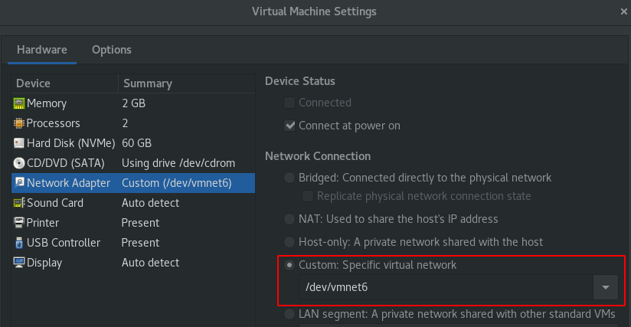This screenshot has height=327, width=631.
Task: Toggle Replicate physical network connection state
Action: [308, 196]
